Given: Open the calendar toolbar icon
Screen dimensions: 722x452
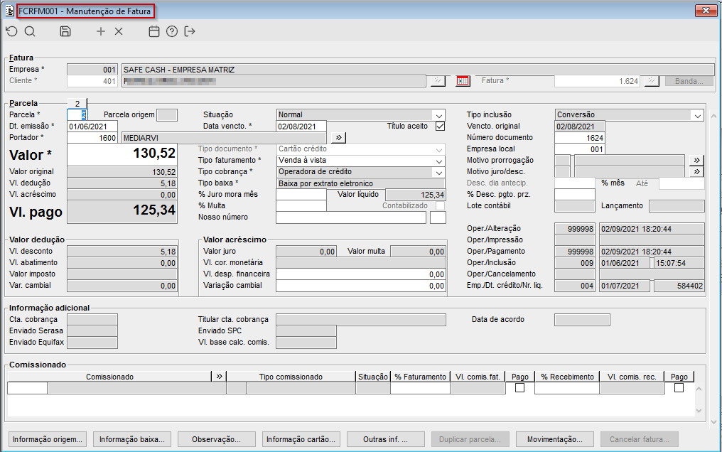Looking at the screenshot, I should (154, 31).
